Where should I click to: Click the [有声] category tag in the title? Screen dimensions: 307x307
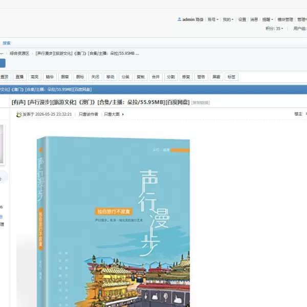coord(18,102)
